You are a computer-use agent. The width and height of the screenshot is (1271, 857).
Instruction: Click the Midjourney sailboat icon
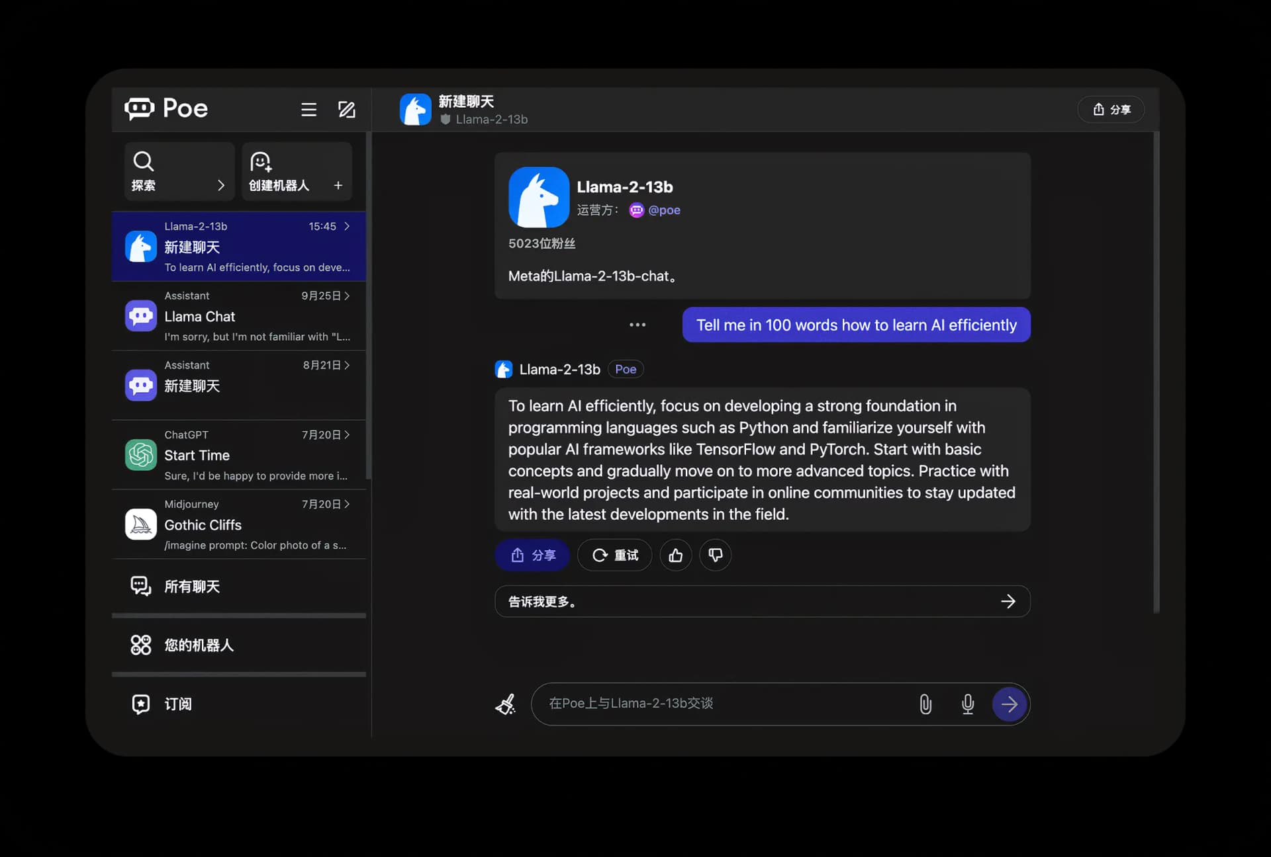point(141,524)
